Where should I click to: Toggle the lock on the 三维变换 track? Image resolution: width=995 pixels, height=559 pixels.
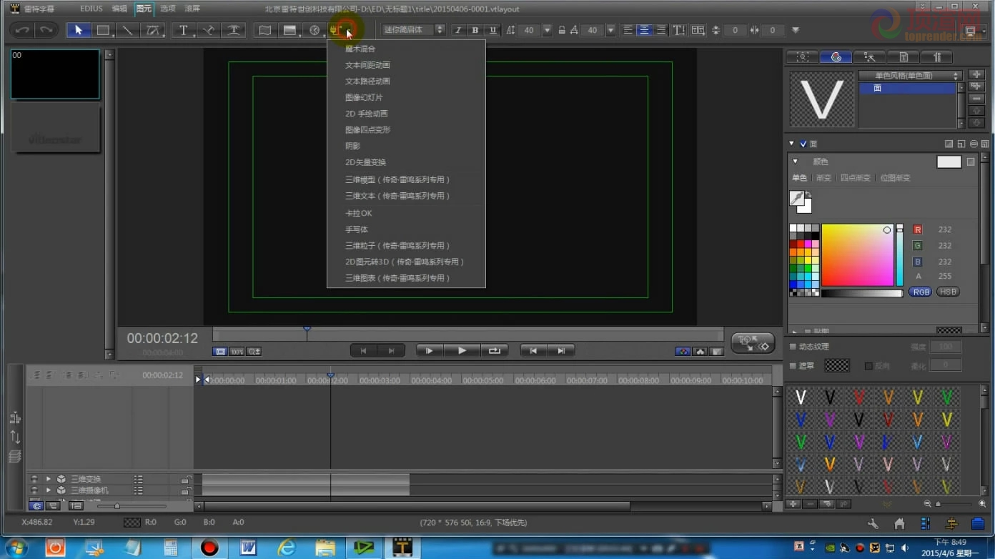click(186, 480)
